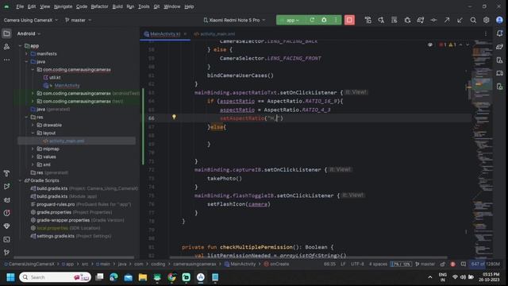Click the Git Commit icon in toolbar
Image resolution: width=508 pixels, height=286 pixels.
pos(433,20)
